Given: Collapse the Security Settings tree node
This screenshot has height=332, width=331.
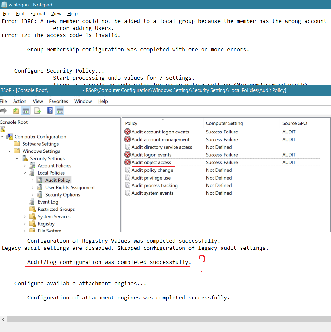Looking at the screenshot, I should coord(17,158).
